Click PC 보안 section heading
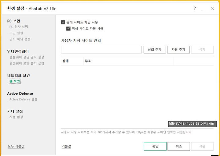This screenshot has height=156, width=220. click(x=14, y=21)
